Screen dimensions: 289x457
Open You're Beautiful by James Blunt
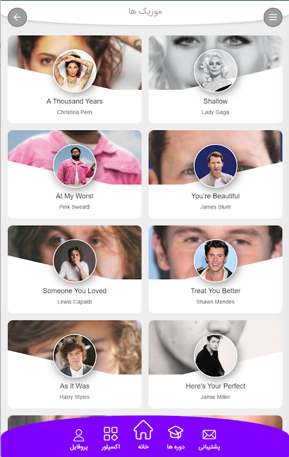(x=215, y=196)
